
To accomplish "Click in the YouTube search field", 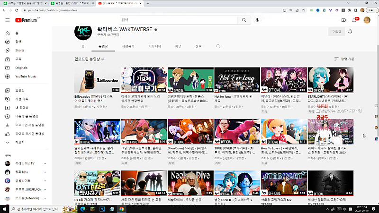I will 178,20.
